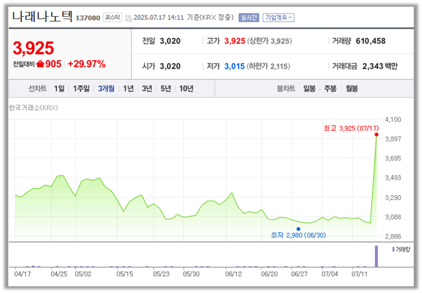Click the 선차트 section label
The width and height of the screenshot is (422, 293).
point(37,88)
